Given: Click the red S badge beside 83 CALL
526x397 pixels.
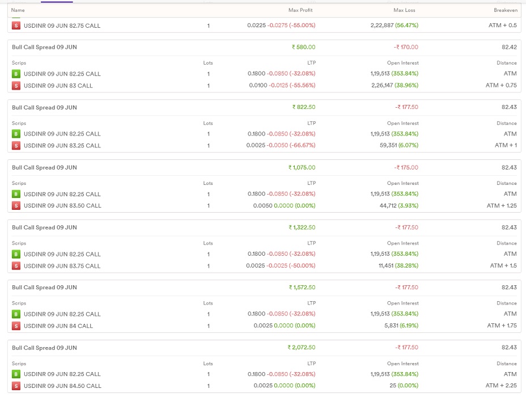Looking at the screenshot, I should [16, 86].
